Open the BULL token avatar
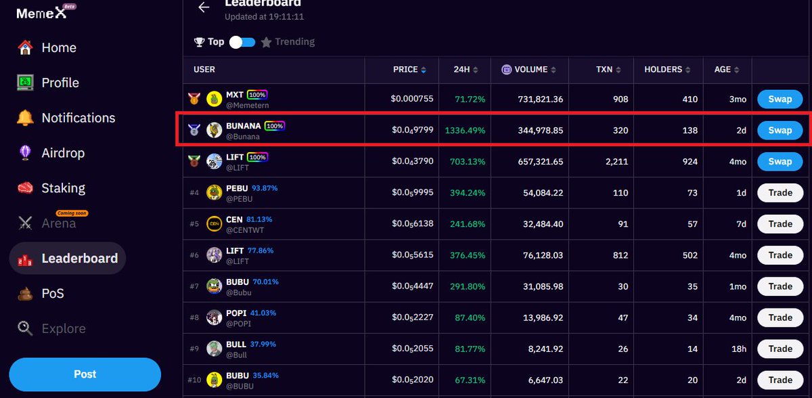The image size is (812, 398). pyautogui.click(x=215, y=348)
